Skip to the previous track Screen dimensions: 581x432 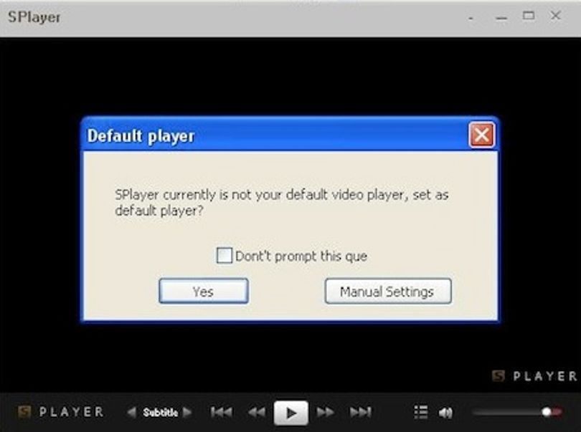(221, 412)
